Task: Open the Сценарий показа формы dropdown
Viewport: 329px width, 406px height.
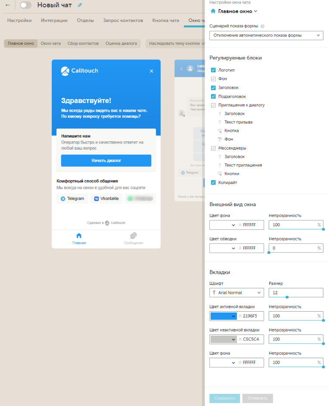Action: pyautogui.click(x=266, y=35)
